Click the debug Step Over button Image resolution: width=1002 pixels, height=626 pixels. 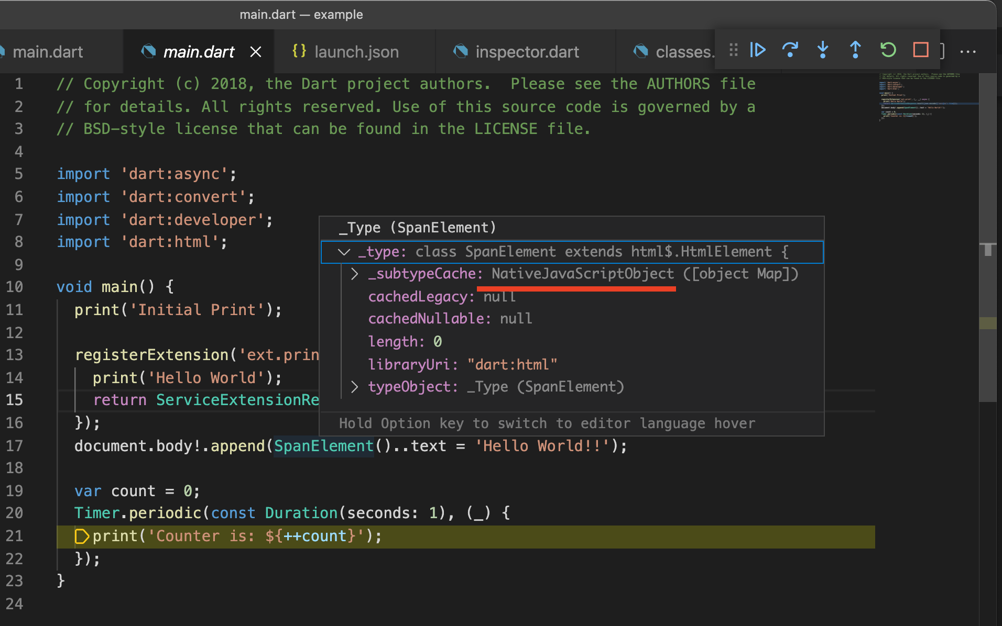click(x=790, y=50)
